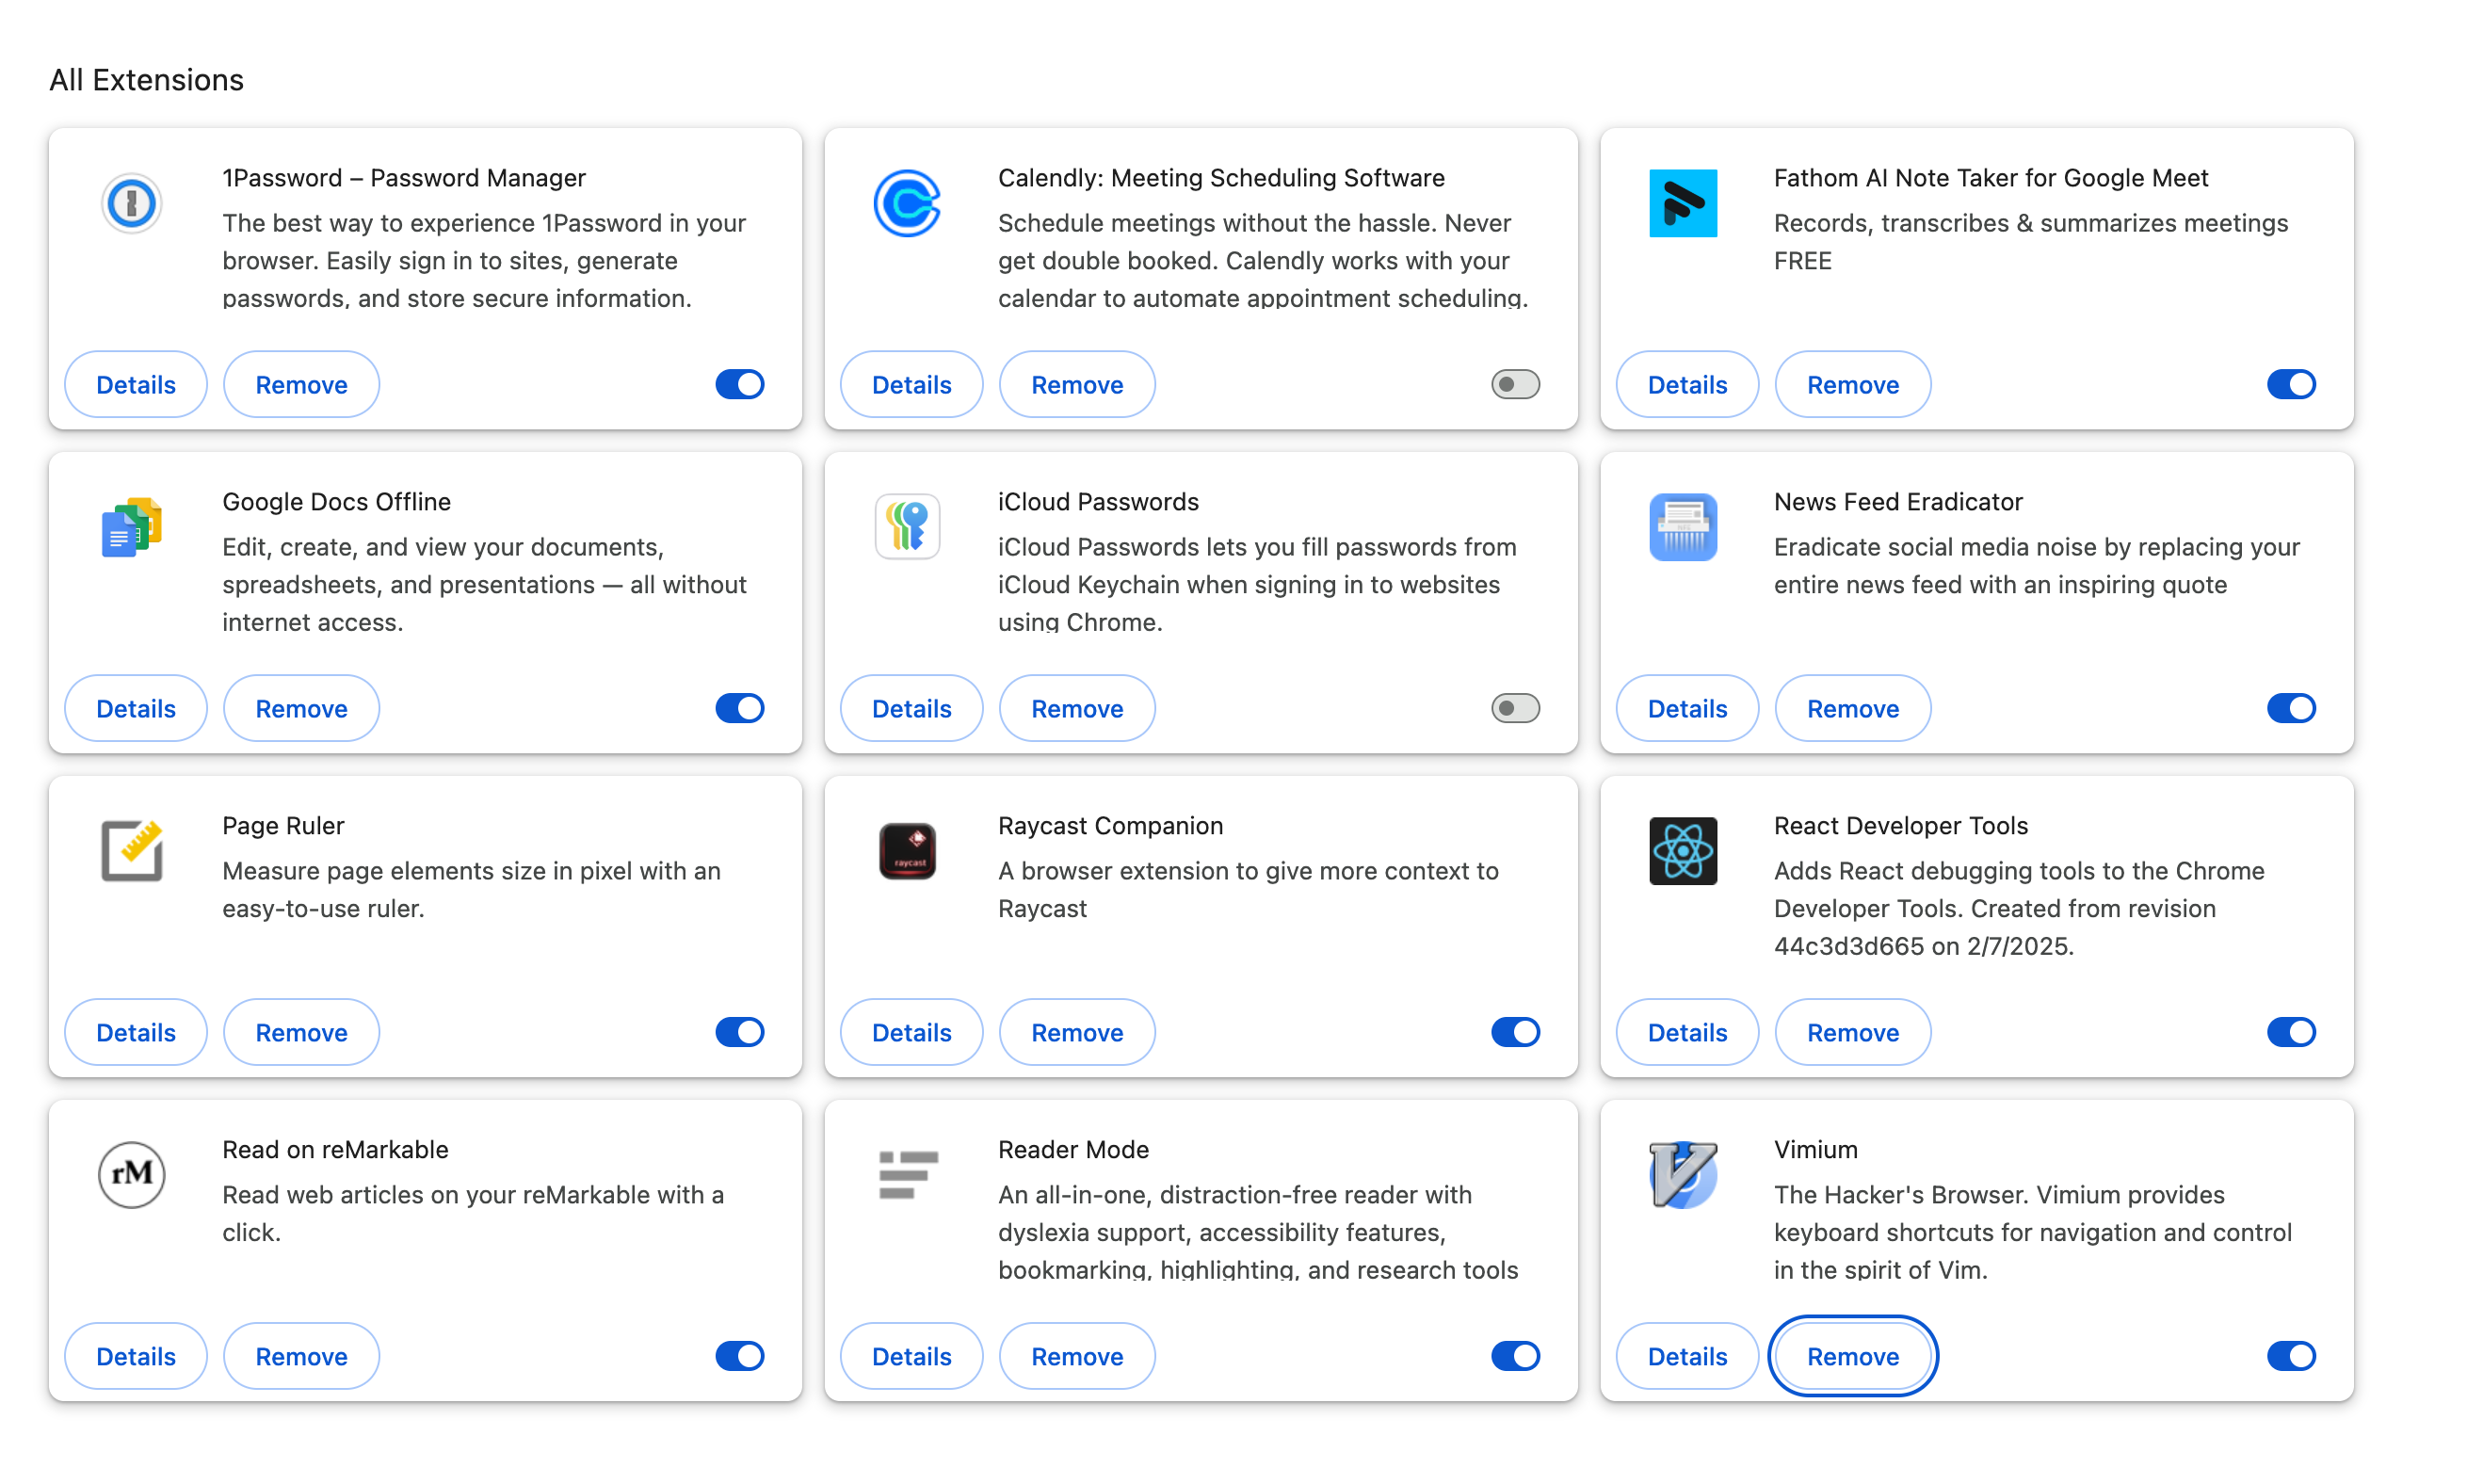The height and width of the screenshot is (1484, 2467).
Task: Switch off the Vimium toggle
Action: (x=2291, y=1357)
